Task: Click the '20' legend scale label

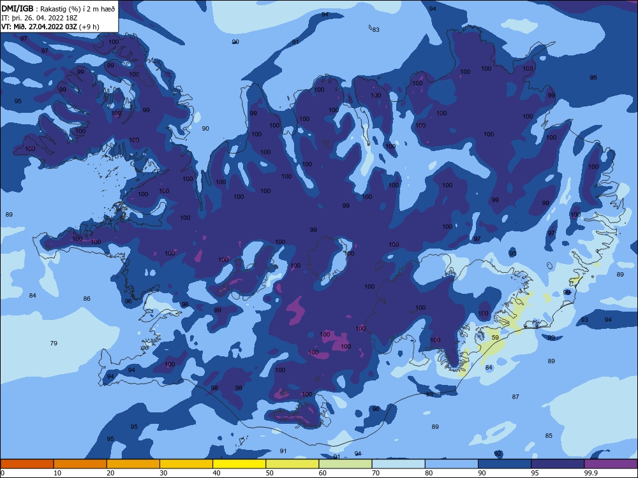Action: 110,473
